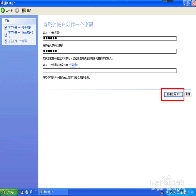This screenshot has width=196, height=196.
Task: Open help topic 正在创建一个好的密码提示
Action: pyautogui.click(x=21, y=34)
